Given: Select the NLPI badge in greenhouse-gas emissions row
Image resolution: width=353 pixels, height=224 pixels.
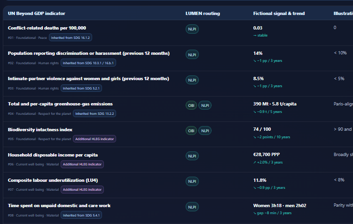Looking at the screenshot, I should (x=205, y=105).
